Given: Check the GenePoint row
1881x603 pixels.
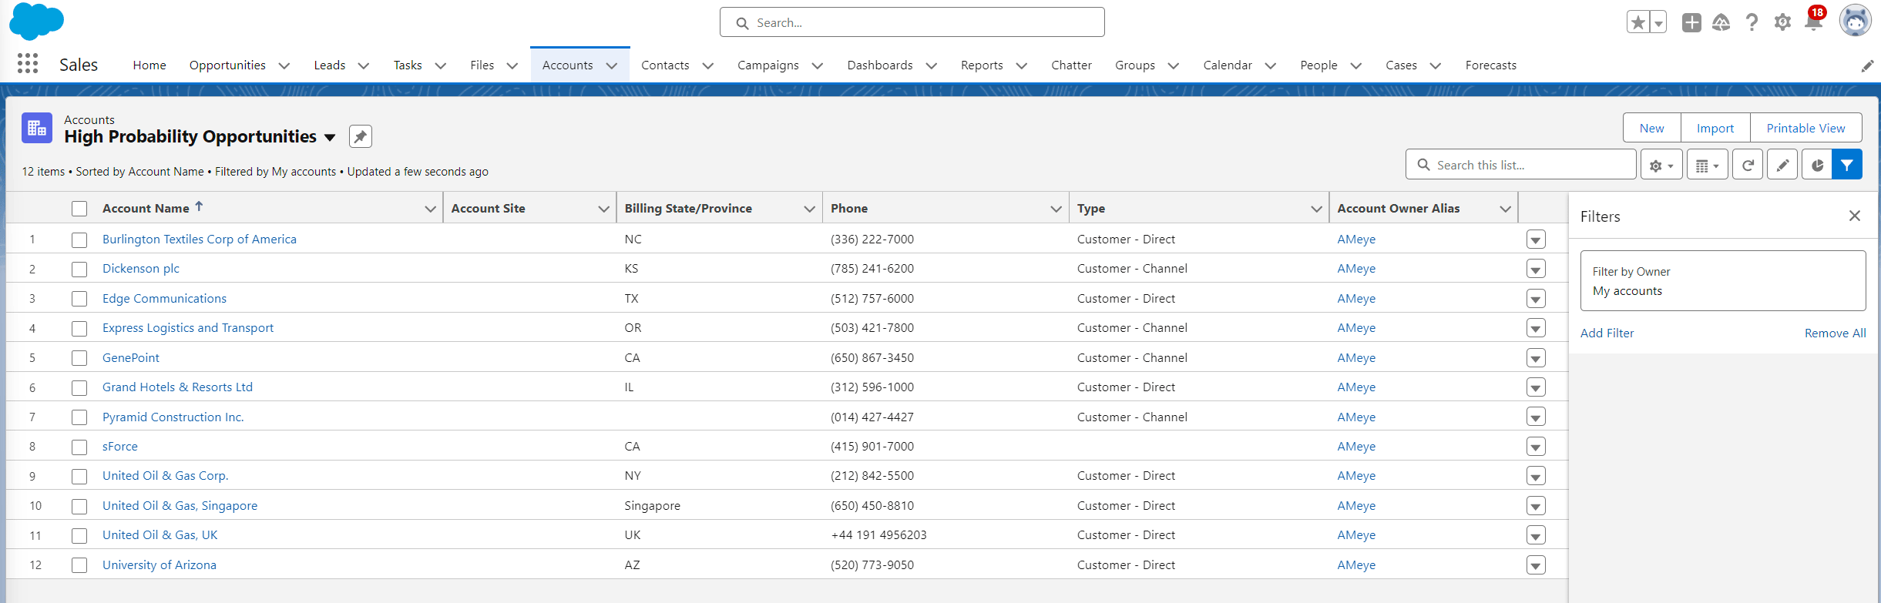Looking at the screenshot, I should (x=79, y=358).
